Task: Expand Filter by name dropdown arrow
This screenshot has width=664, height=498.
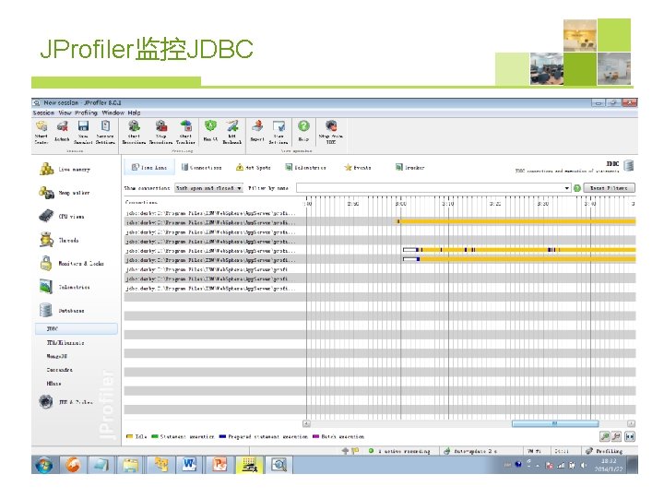Action: point(566,188)
